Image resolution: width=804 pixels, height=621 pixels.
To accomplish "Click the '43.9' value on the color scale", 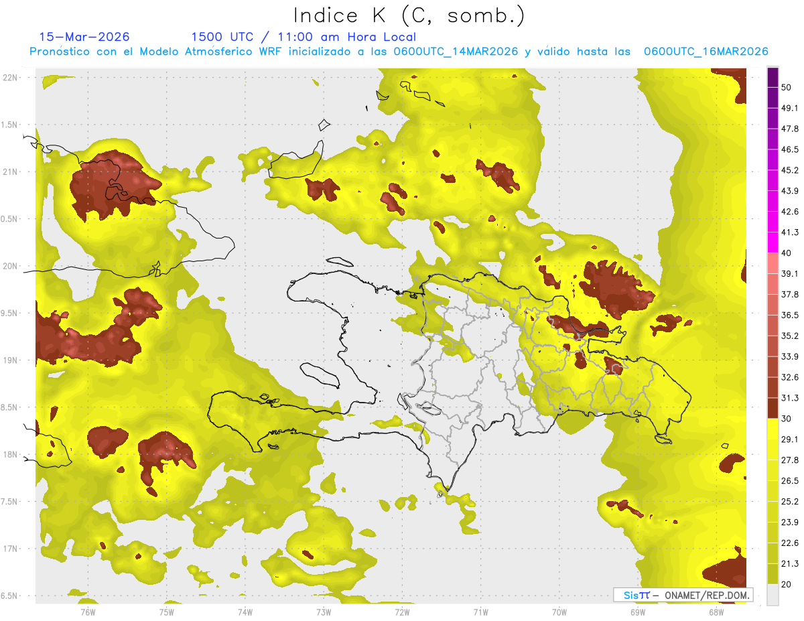I will pyautogui.click(x=789, y=191).
